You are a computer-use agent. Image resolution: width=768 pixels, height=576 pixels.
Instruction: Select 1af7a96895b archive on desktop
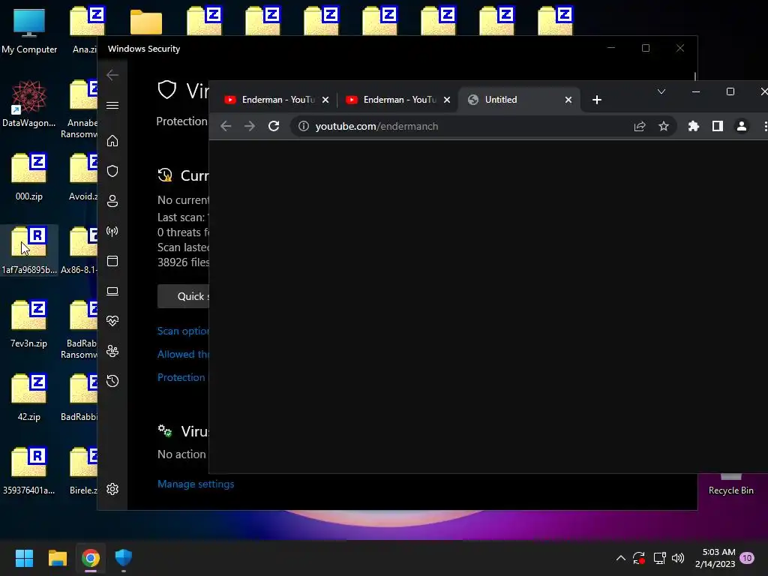[29, 250]
